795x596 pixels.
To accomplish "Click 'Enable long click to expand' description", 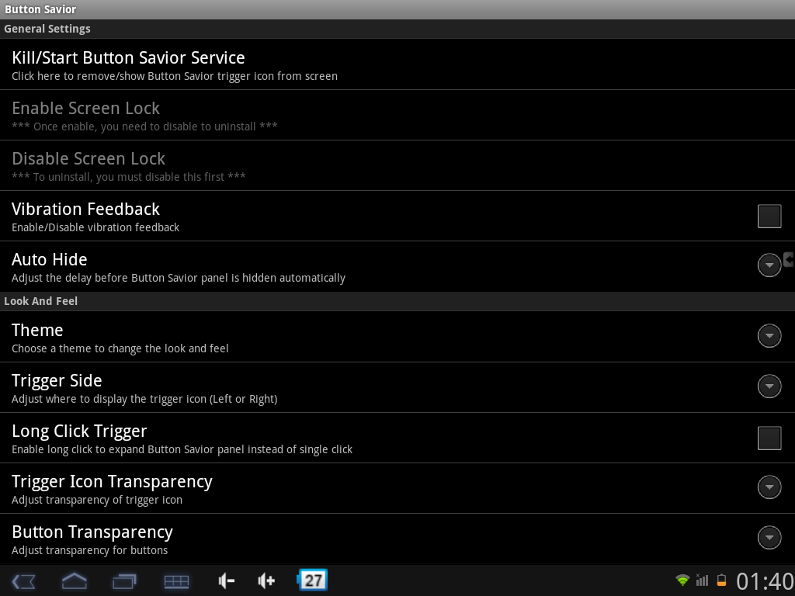I will (182, 449).
